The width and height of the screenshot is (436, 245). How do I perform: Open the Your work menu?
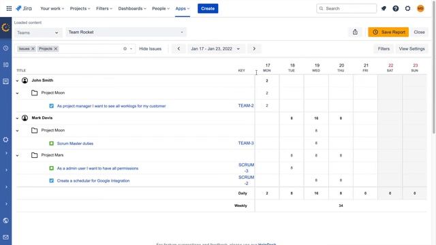[x=52, y=9]
